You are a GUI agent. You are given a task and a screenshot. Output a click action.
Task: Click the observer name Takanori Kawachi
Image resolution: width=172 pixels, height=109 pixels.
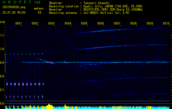click(x=97, y=3)
